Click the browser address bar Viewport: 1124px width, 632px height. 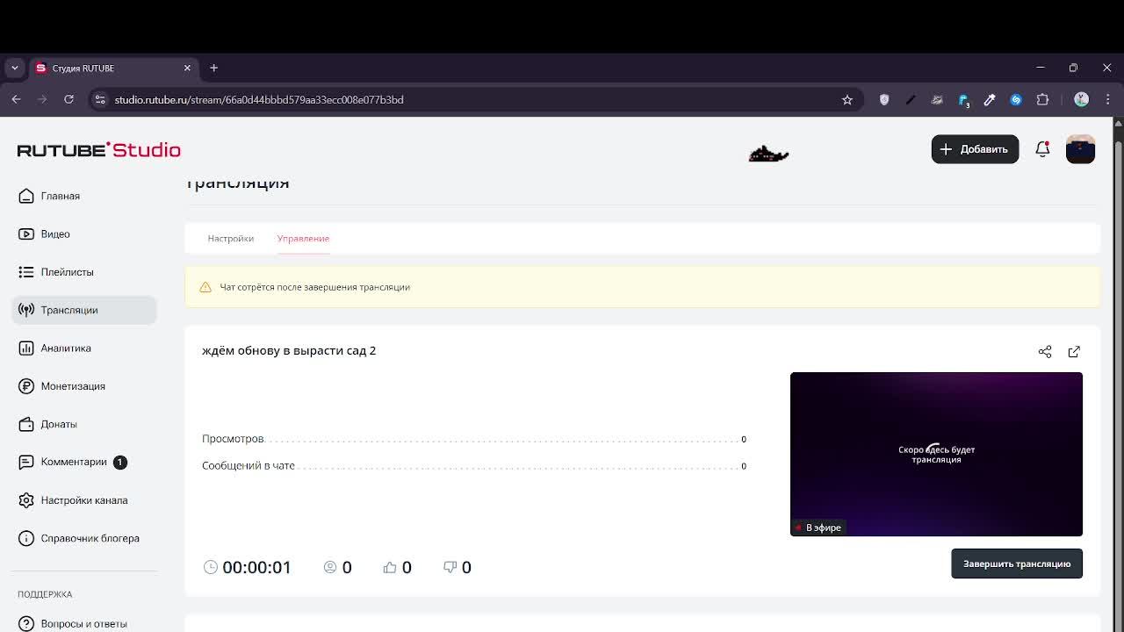474,100
